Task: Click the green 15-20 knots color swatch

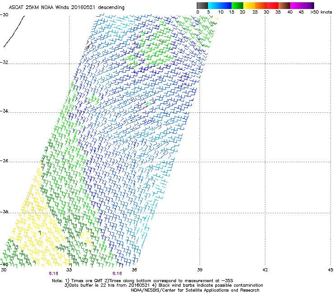Action: click(x=237, y=5)
